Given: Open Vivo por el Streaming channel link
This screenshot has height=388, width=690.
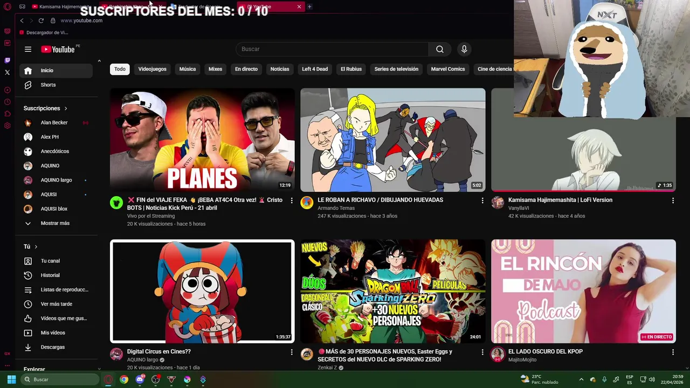Looking at the screenshot, I should pyautogui.click(x=151, y=216).
